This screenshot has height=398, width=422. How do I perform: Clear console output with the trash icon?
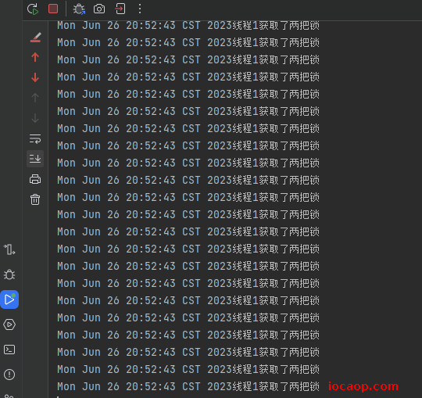tap(35, 199)
